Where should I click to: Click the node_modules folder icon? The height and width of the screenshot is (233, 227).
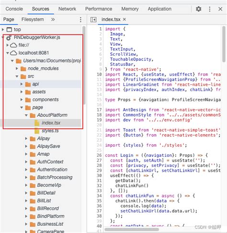[23, 69]
